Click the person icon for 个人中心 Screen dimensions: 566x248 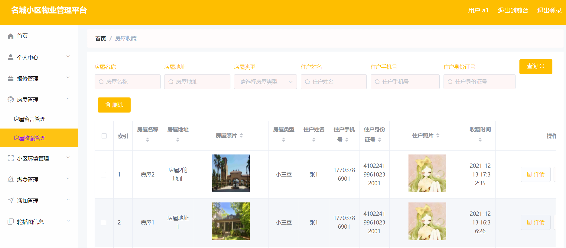[11, 57]
